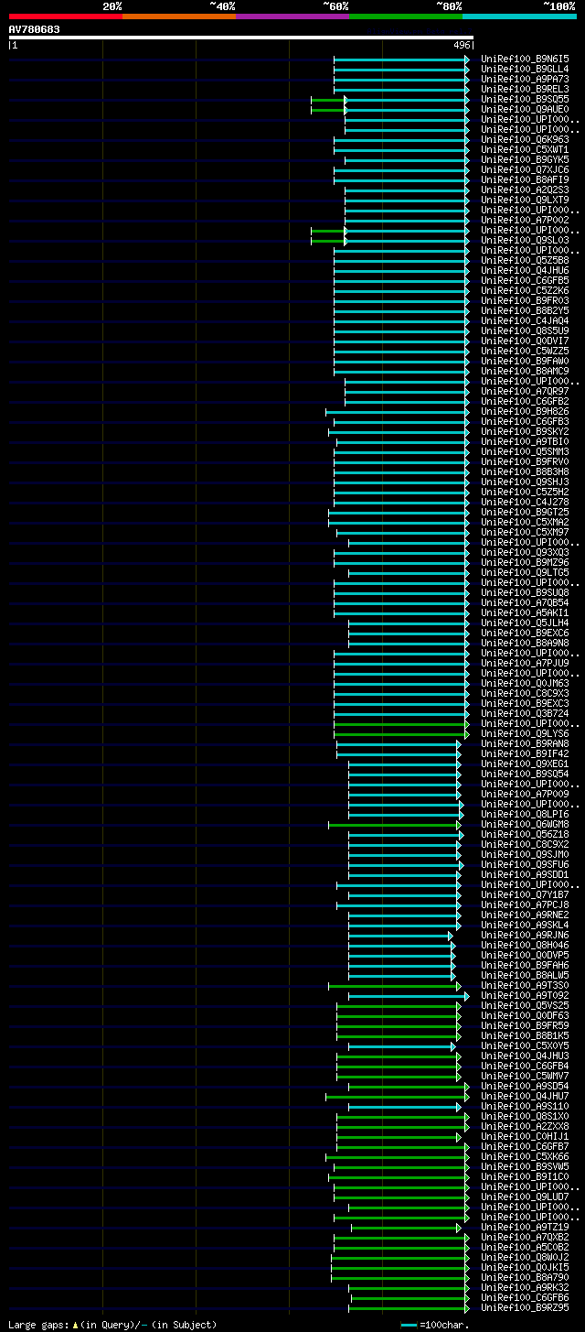Open hit UniRef100_Q6K963
The width and height of the screenshot is (585, 1332).
(525, 139)
